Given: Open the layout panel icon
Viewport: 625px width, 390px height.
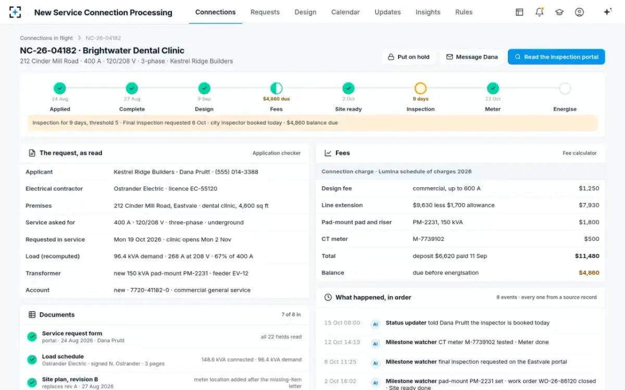Looking at the screenshot, I should [x=519, y=12].
